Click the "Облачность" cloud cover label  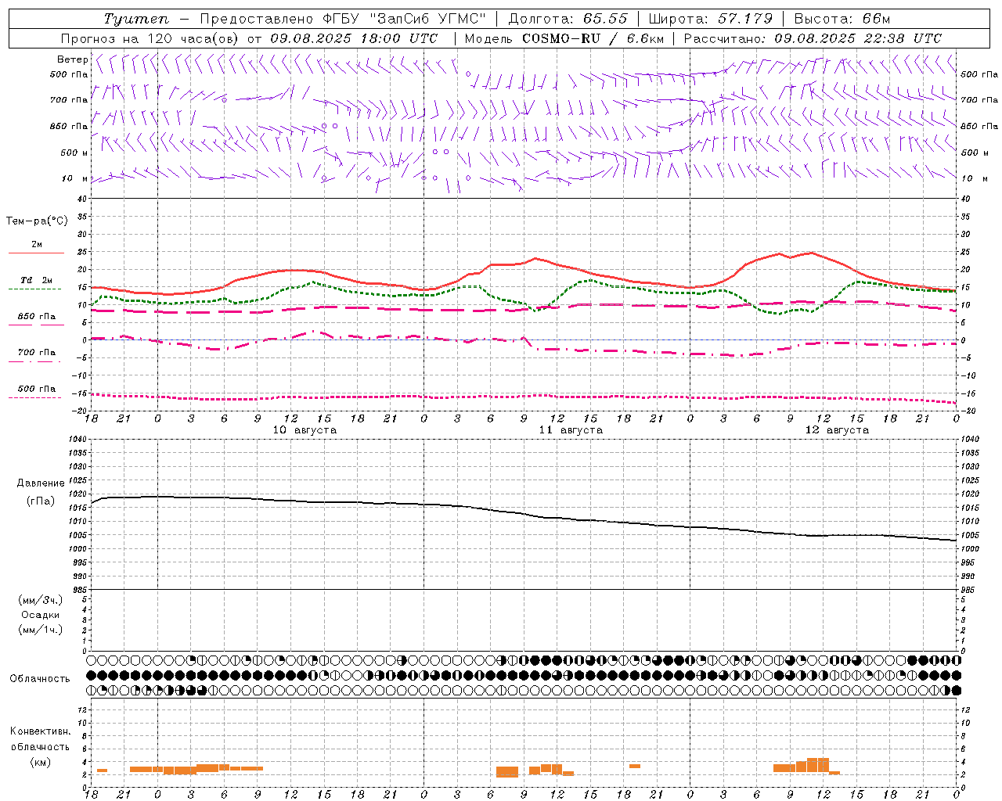(x=40, y=678)
